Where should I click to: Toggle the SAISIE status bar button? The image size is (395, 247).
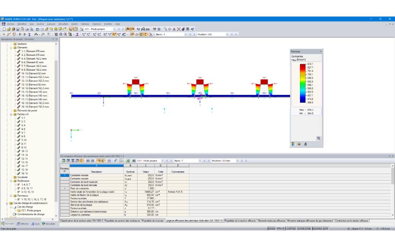point(272,229)
